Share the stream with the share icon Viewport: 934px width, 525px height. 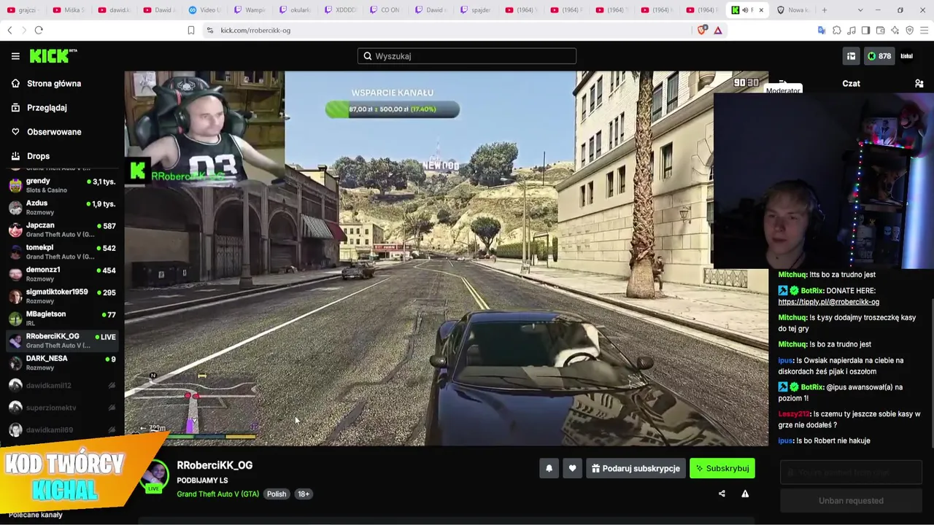(x=722, y=494)
